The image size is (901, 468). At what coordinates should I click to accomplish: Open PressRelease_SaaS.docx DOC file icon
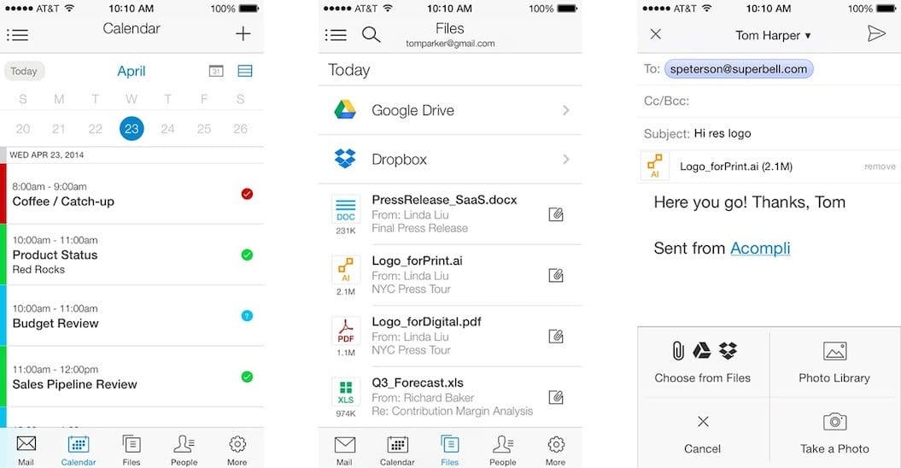click(346, 209)
